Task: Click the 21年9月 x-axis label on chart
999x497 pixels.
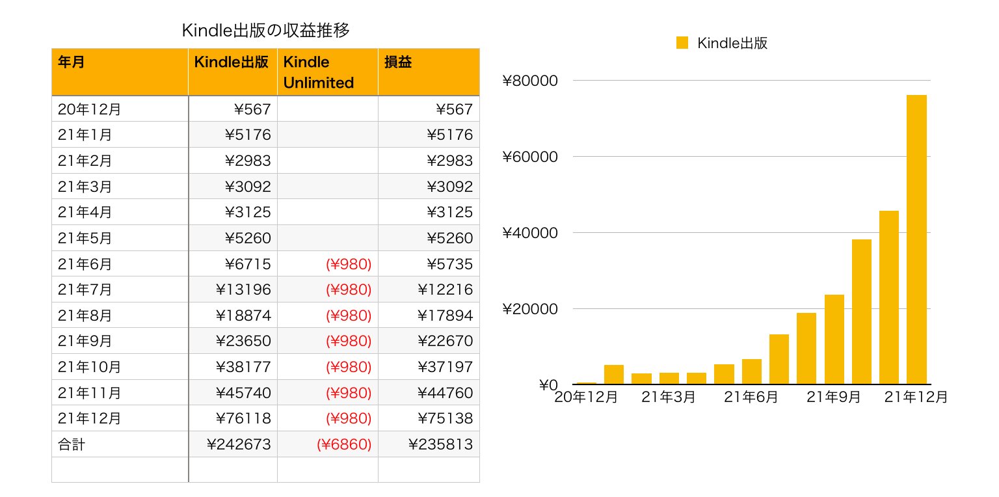Action: (834, 397)
